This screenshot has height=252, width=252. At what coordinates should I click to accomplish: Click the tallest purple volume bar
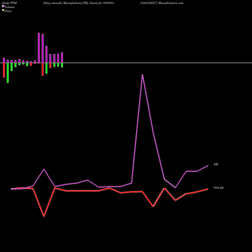click(x=39, y=48)
